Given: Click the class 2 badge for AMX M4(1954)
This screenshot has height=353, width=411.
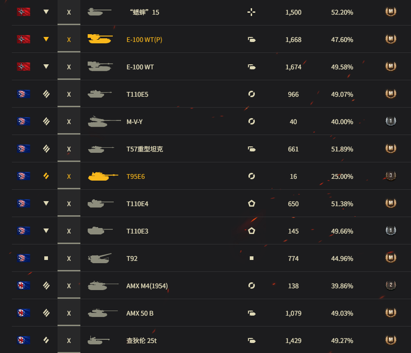Looking at the screenshot, I should pos(390,285).
